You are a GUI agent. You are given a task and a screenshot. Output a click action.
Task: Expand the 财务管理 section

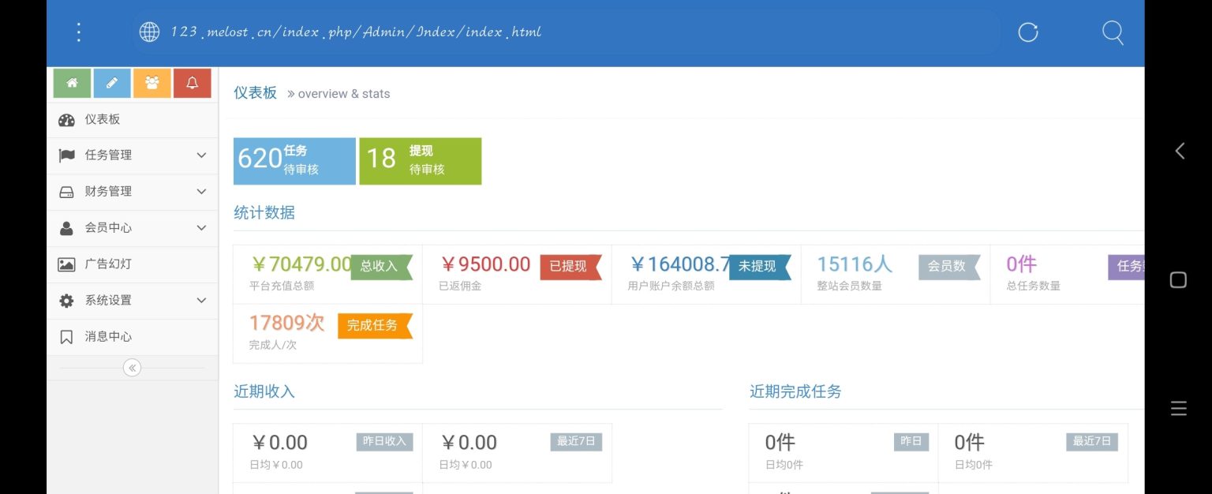coord(200,191)
